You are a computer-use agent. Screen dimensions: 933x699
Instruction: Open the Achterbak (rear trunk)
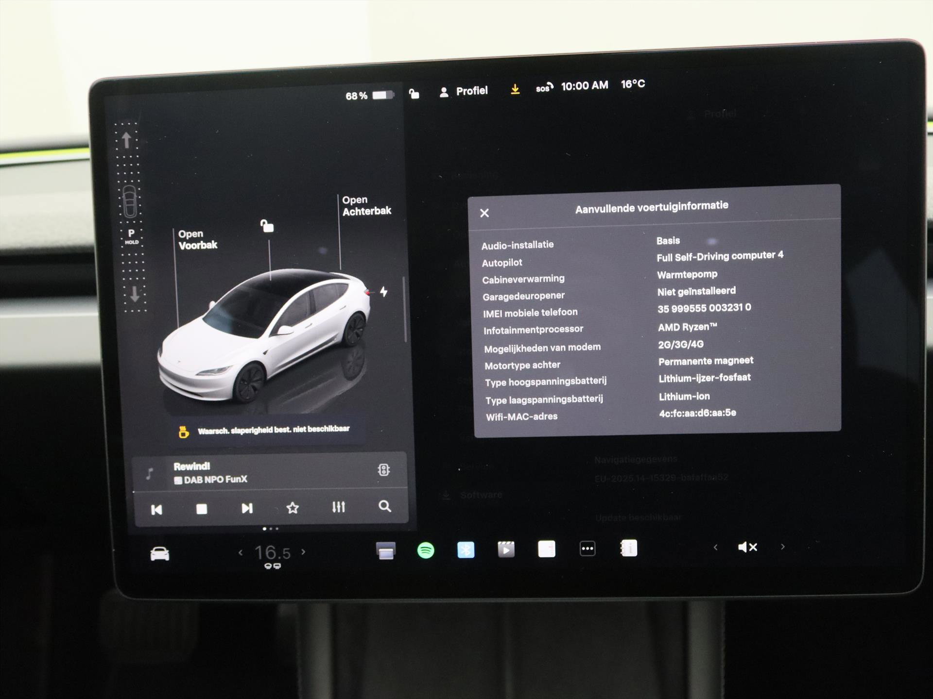click(366, 205)
